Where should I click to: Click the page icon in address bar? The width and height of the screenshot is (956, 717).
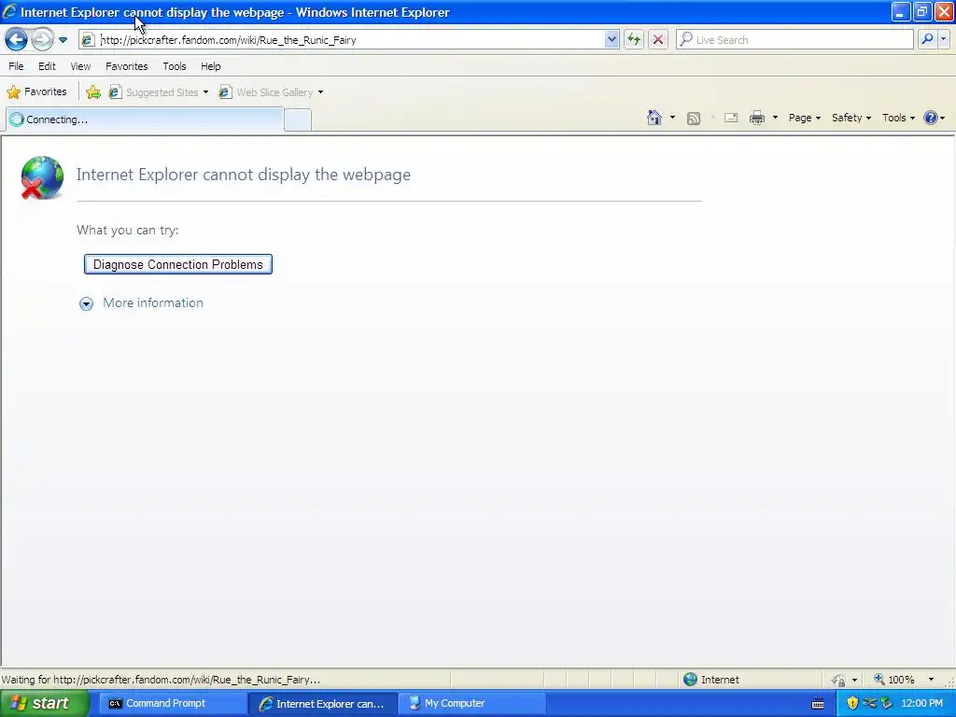(x=88, y=39)
